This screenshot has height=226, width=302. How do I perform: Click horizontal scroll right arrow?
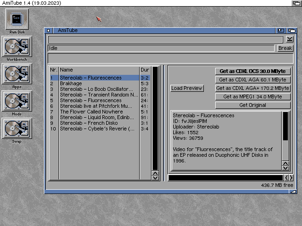(x=291, y=178)
